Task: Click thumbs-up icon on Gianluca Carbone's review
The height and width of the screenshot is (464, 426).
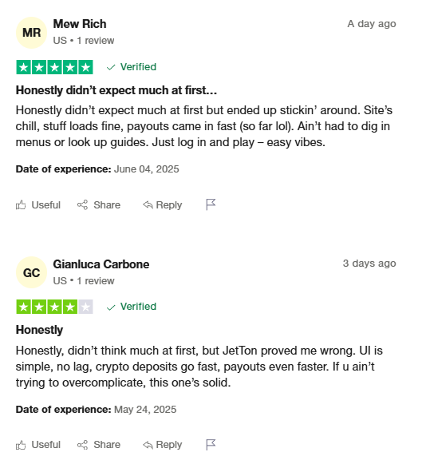Action: [x=21, y=445]
